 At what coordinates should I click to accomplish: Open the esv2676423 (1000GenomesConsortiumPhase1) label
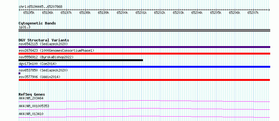[x=56, y=50]
